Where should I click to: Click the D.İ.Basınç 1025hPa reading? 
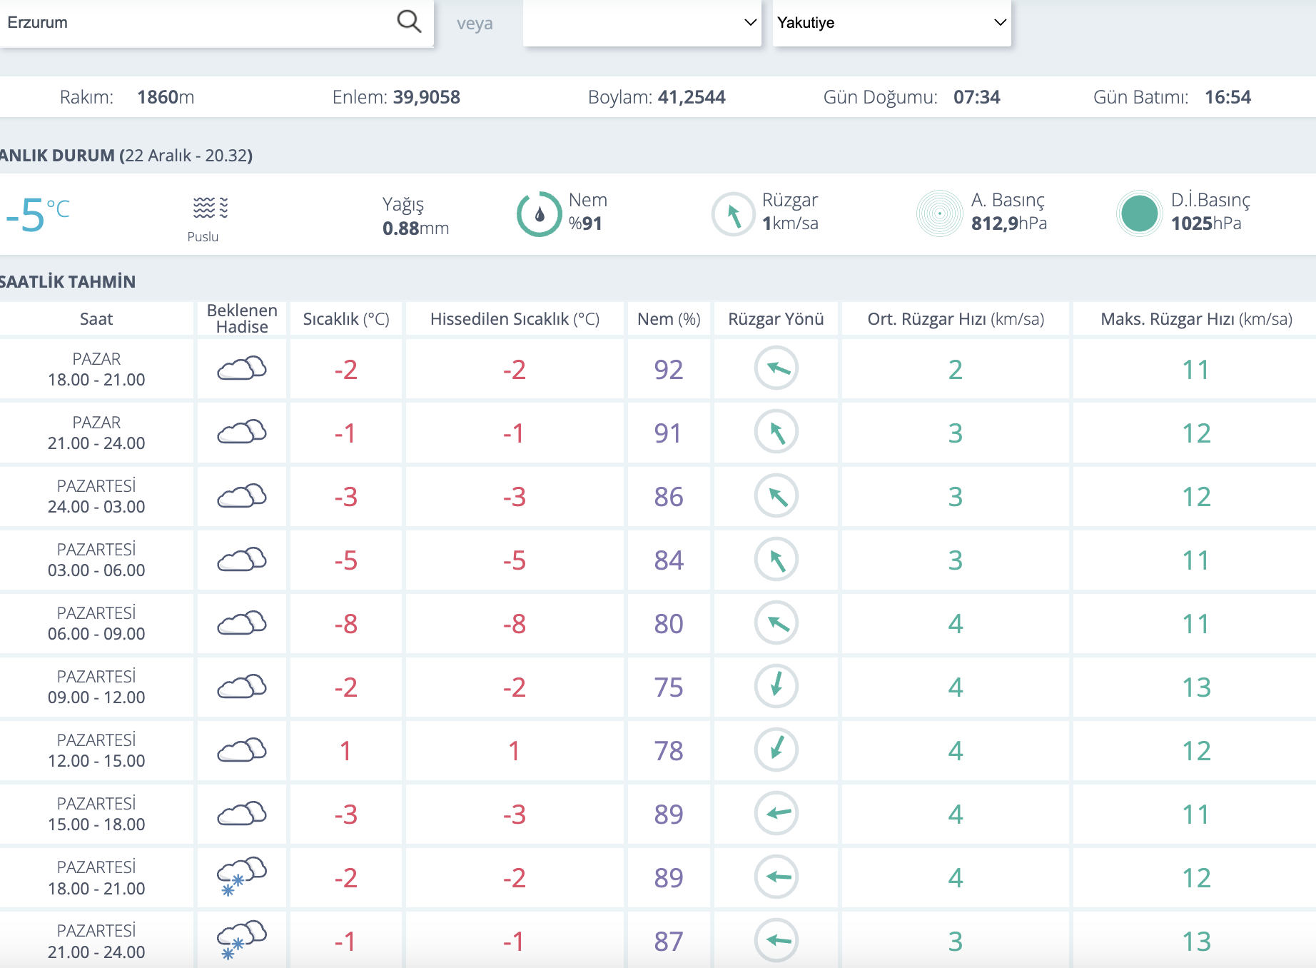click(1206, 223)
